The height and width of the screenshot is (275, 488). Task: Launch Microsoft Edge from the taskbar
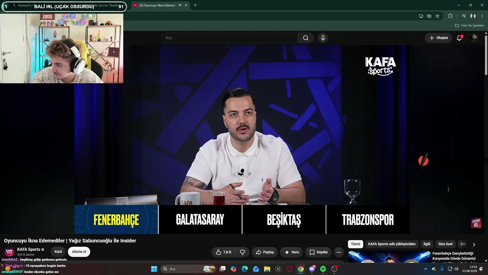tap(245, 269)
